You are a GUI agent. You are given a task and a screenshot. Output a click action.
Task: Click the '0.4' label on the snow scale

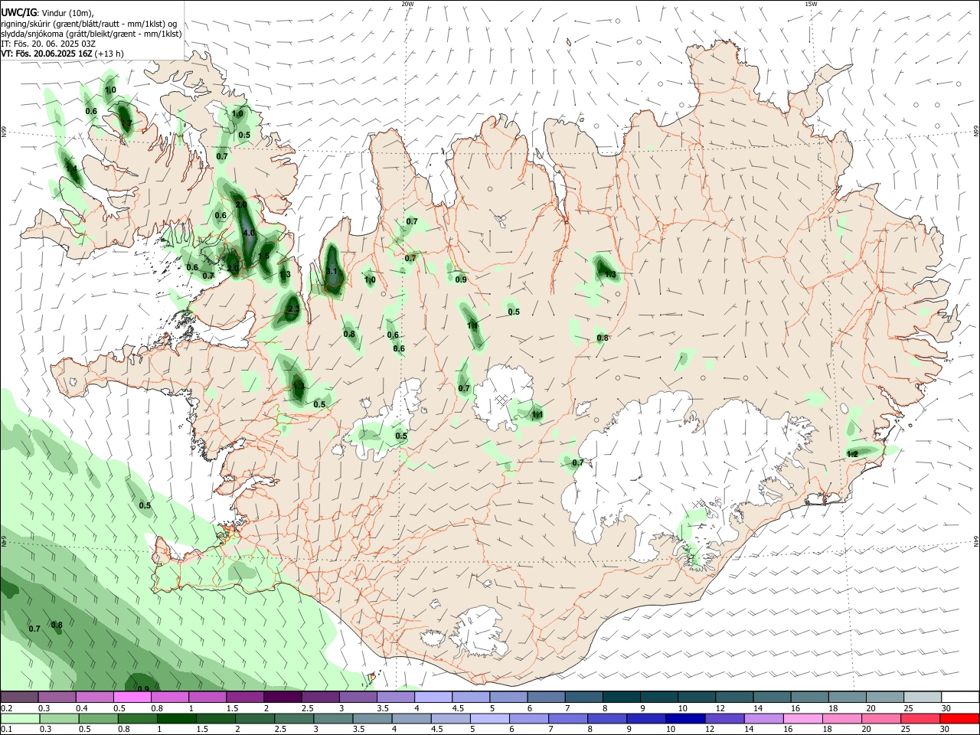(82, 708)
